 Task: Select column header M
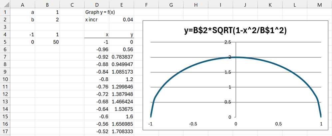[320, 5]
